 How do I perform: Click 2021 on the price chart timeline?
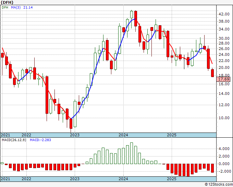point(5,135)
